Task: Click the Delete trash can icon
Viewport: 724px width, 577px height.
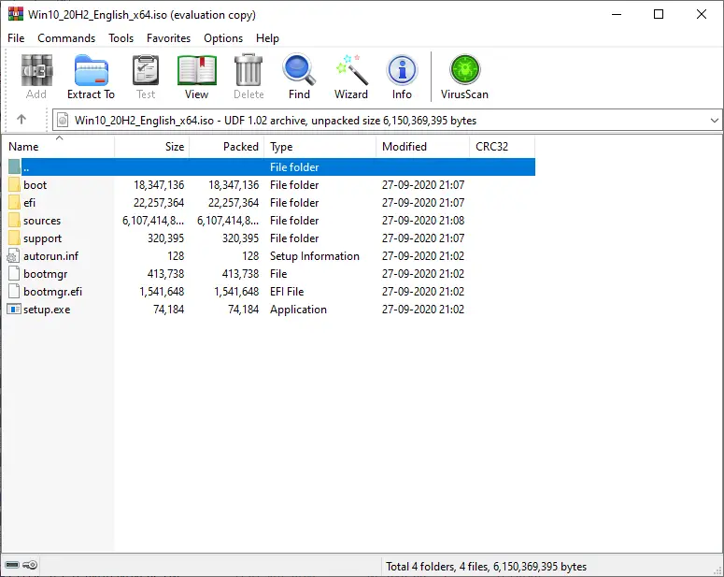Action: click(x=248, y=70)
